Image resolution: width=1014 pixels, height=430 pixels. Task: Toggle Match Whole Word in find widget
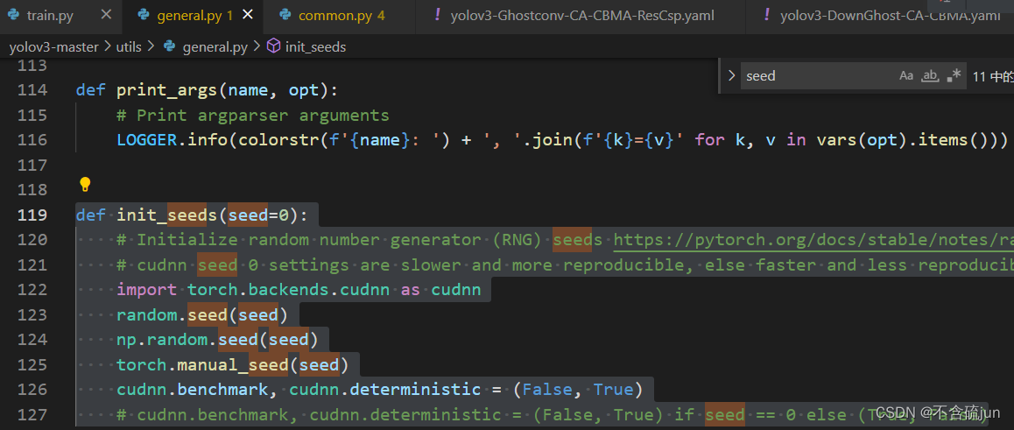930,75
